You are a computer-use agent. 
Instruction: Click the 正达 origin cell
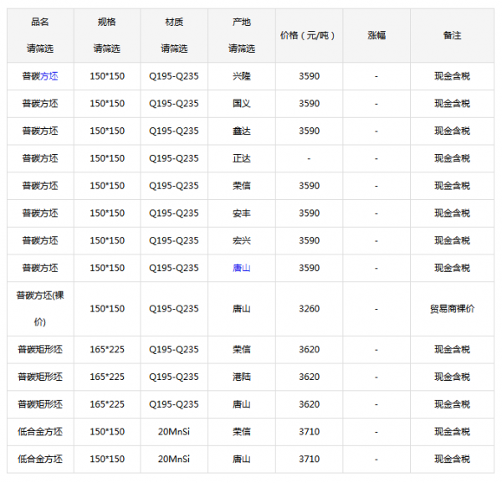coord(242,158)
